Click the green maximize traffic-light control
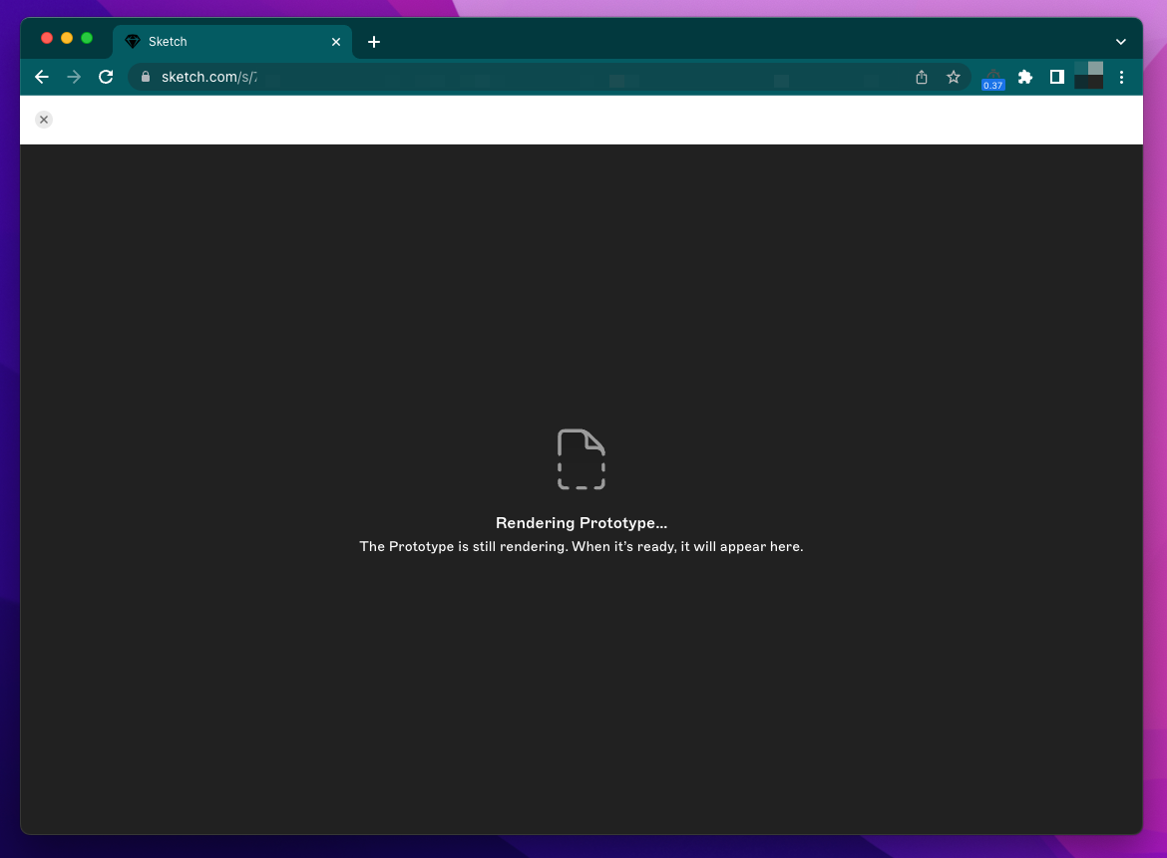 point(88,38)
